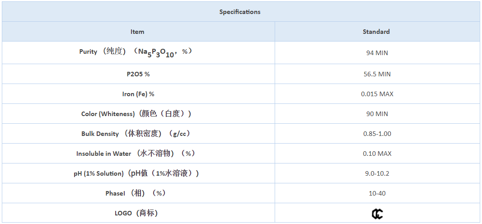Click the Standard column header
The width and height of the screenshot is (482, 224).
(376, 32)
